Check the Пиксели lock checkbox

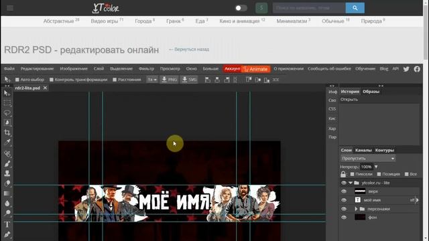click(x=352, y=174)
